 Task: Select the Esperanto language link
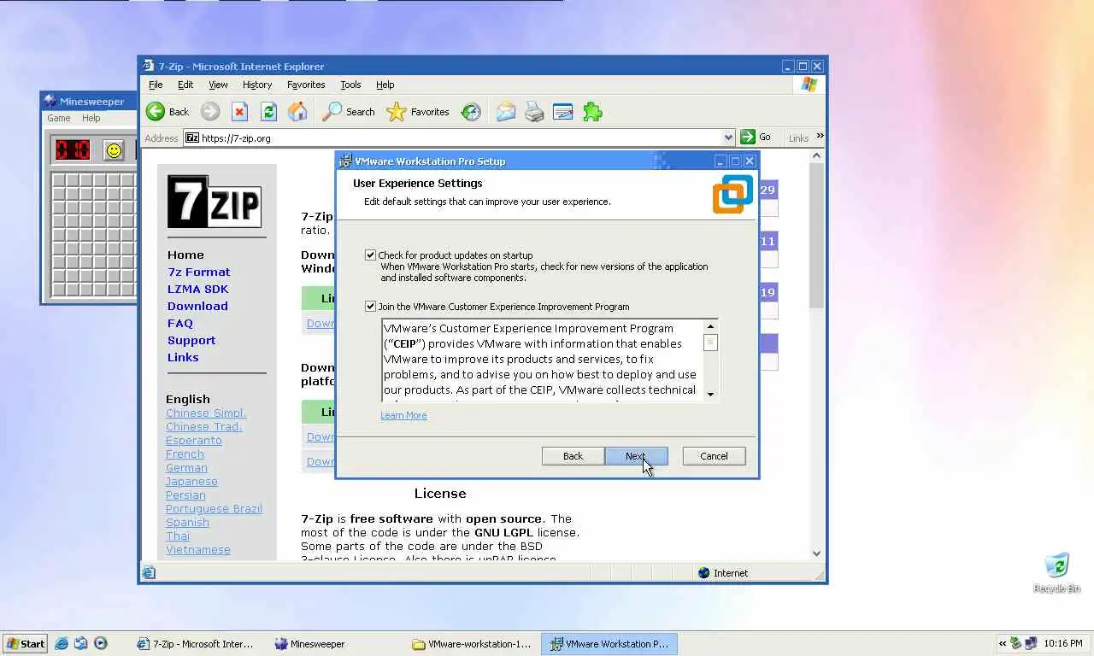[194, 440]
